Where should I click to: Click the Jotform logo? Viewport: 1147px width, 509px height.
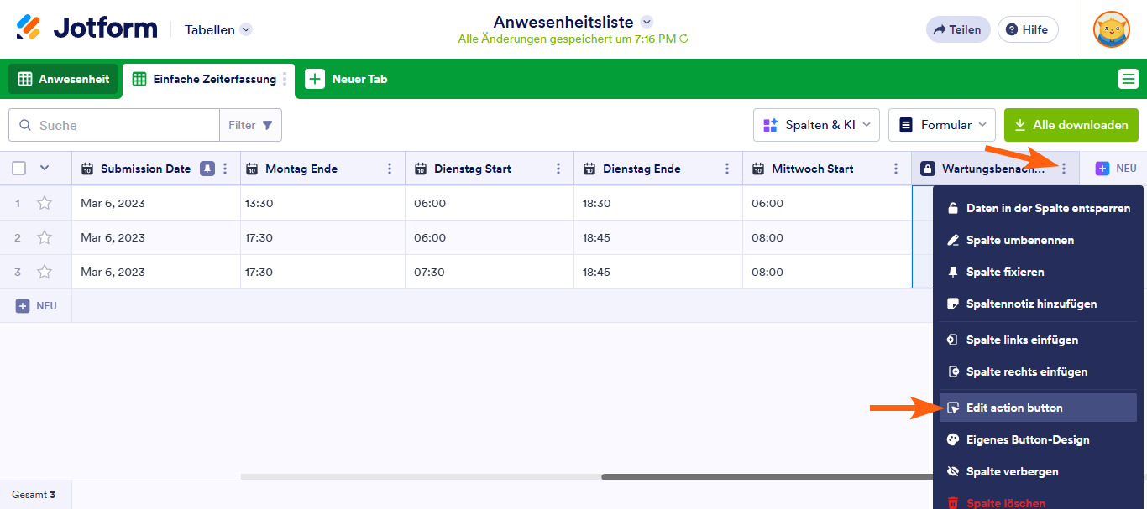tap(87, 29)
